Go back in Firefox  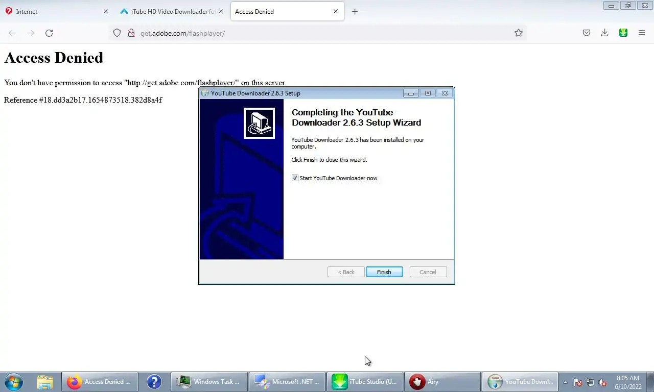(12, 33)
